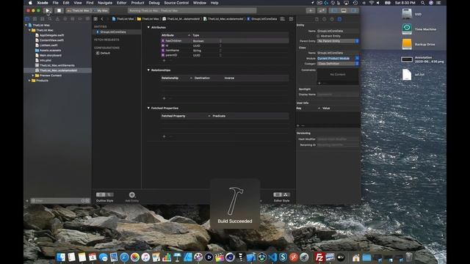Open the File menu
This screenshot has height=264, width=470.
[x=56, y=3]
